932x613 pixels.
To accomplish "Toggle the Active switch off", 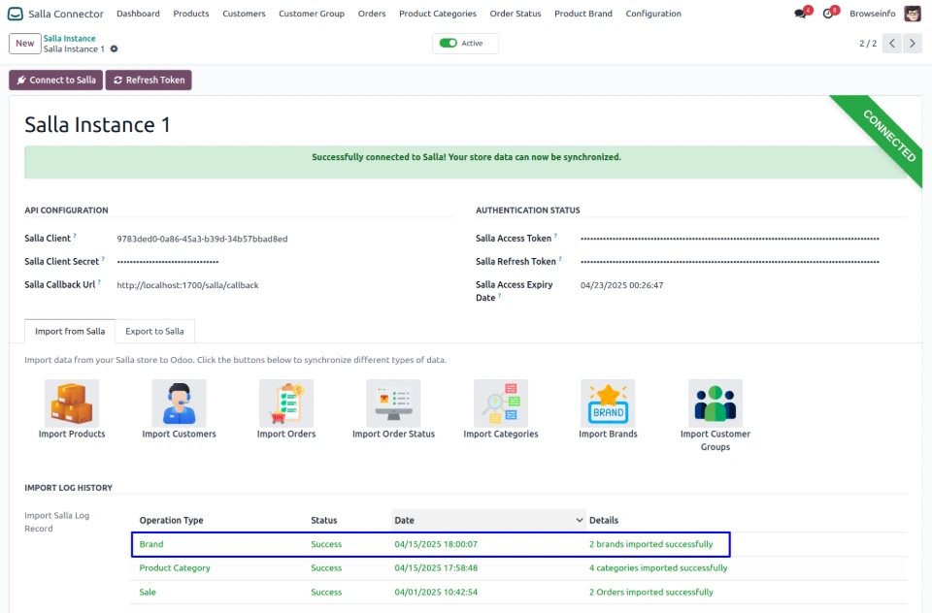I will coord(448,44).
